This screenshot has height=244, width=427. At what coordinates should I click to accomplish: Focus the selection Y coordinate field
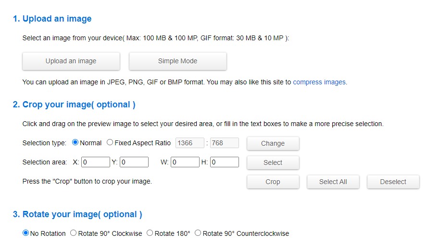pos(134,162)
